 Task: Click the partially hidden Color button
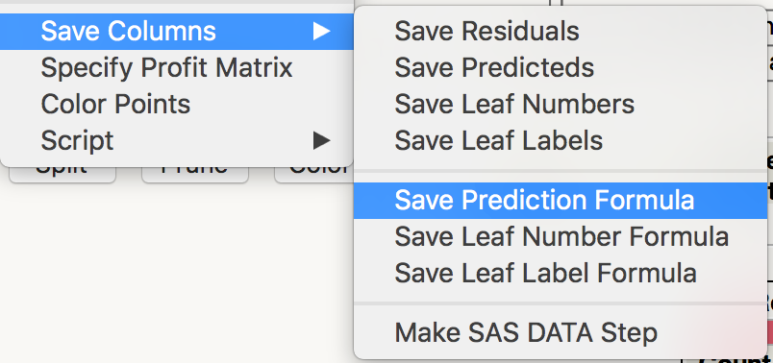pyautogui.click(x=314, y=176)
